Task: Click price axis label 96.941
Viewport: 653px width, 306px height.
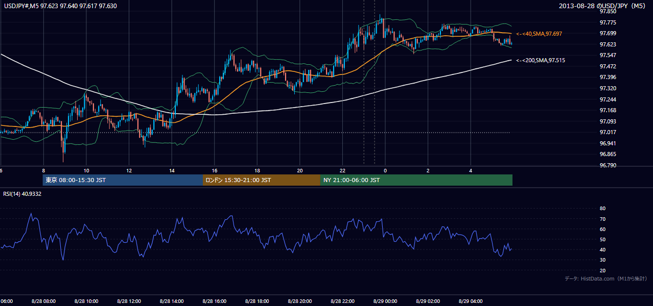Action: click(x=607, y=143)
